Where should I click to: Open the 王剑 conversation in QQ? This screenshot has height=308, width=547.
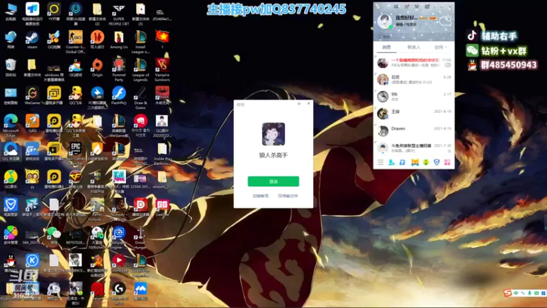[414, 114]
